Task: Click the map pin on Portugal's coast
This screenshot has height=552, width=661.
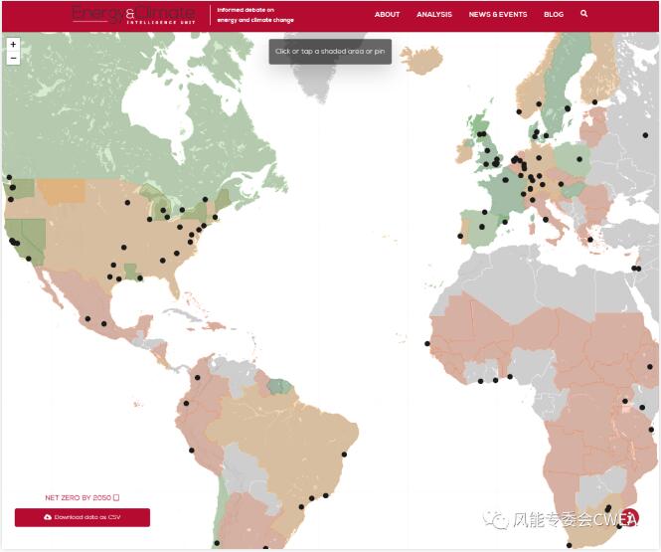Action: click(460, 236)
